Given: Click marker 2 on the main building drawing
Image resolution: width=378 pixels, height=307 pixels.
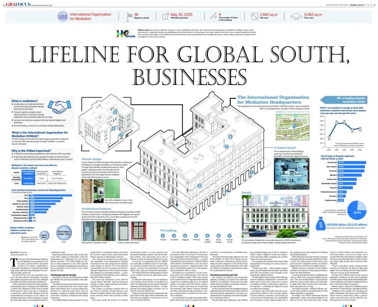Looking at the screenshot, I should click(199, 186).
